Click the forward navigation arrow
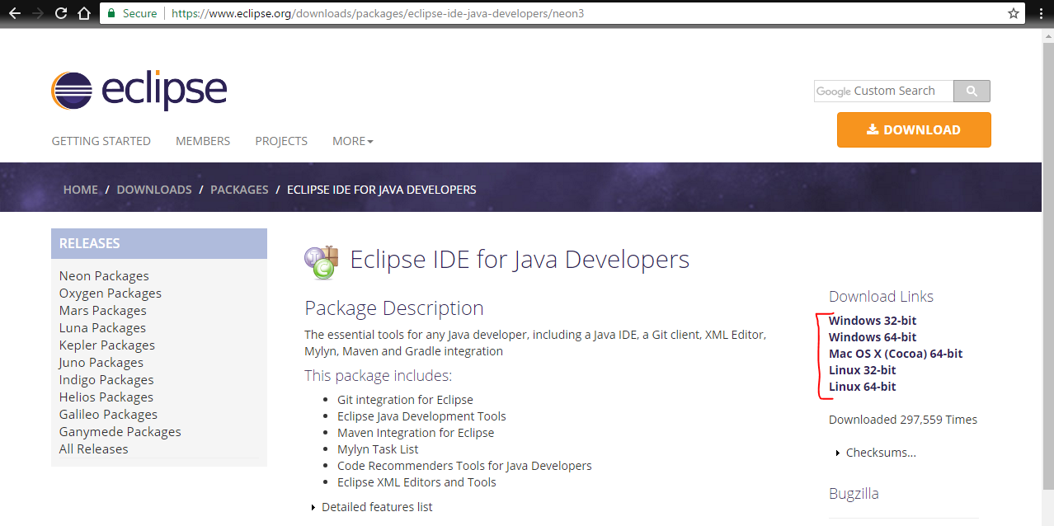The height and width of the screenshot is (526, 1054). point(36,12)
